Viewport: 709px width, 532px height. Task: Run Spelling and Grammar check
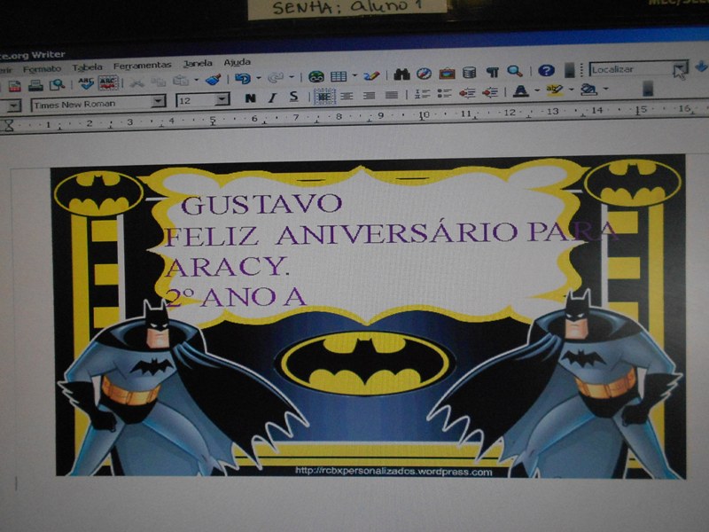(86, 83)
